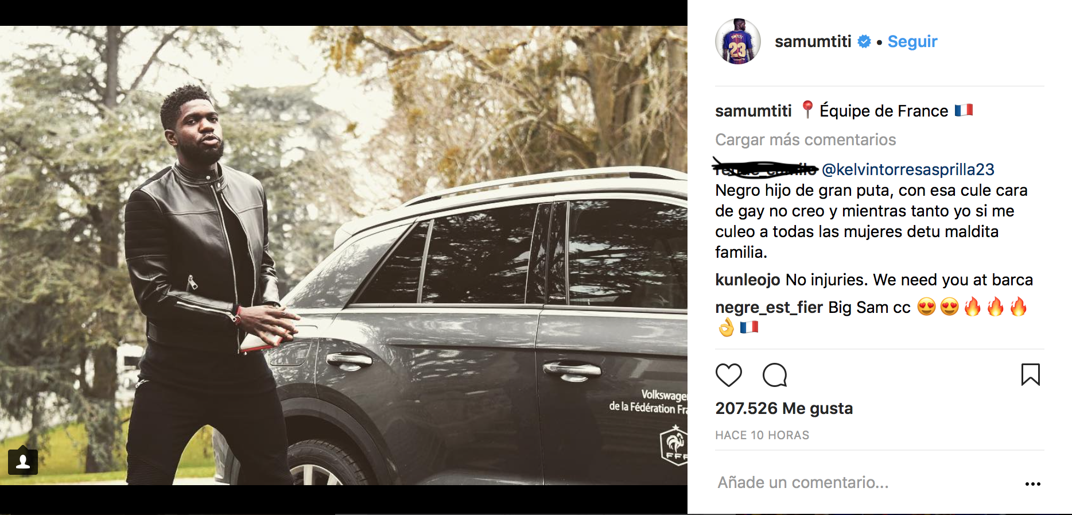Load more comments via Cargar más comentarios

point(806,140)
